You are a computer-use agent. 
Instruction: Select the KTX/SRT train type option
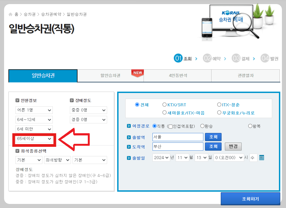point(164,104)
